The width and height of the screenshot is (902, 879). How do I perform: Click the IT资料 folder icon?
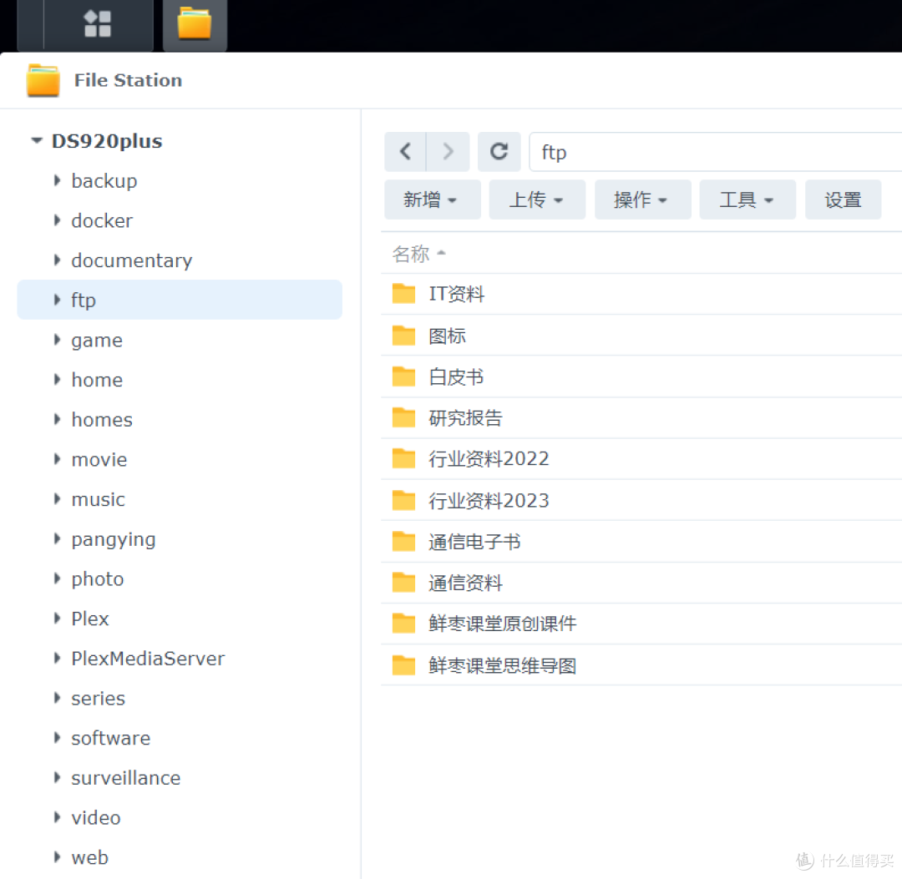pyautogui.click(x=404, y=293)
